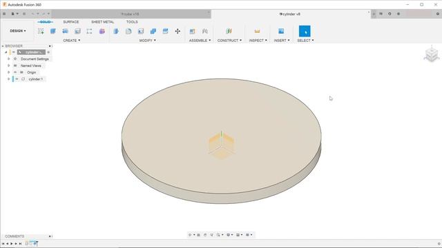Switch to the SURFACE tab
Image resolution: width=442 pixels, height=248 pixels.
71,22
